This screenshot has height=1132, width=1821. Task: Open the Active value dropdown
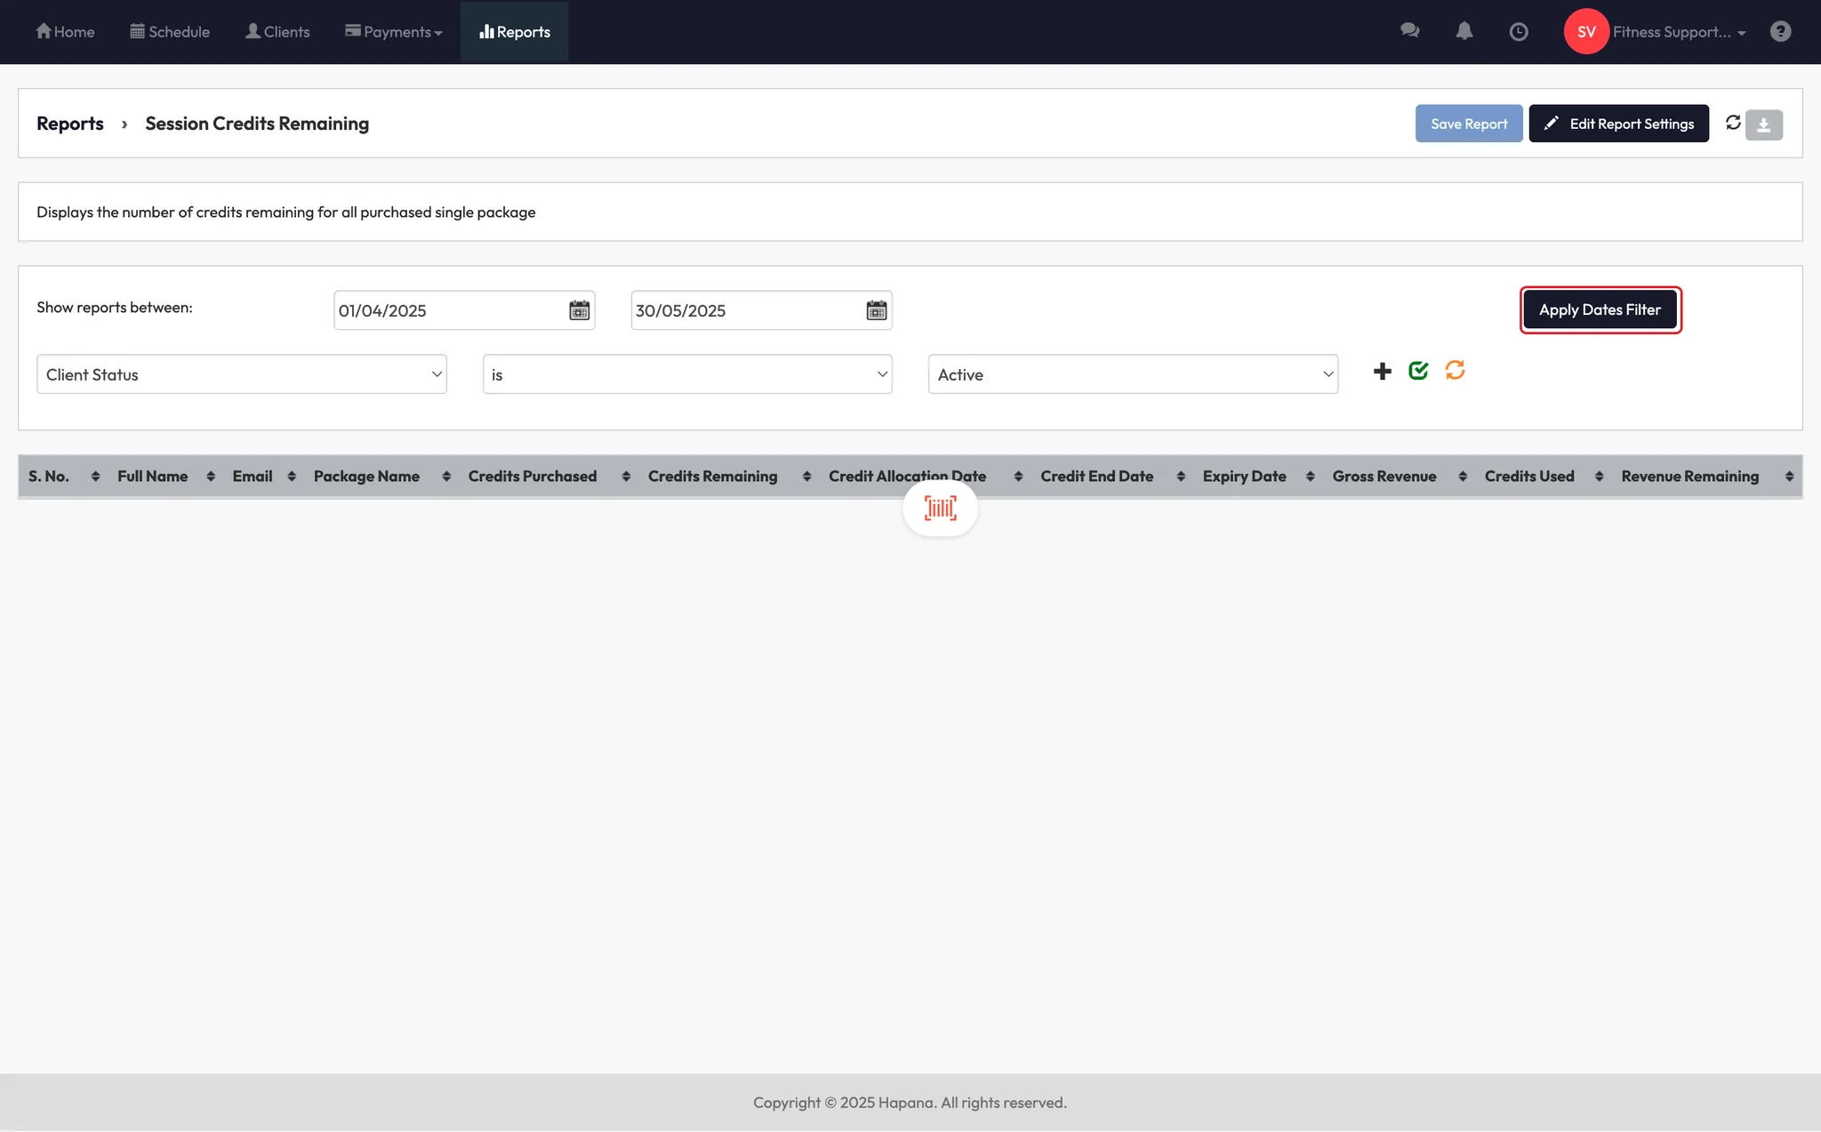coord(1132,374)
